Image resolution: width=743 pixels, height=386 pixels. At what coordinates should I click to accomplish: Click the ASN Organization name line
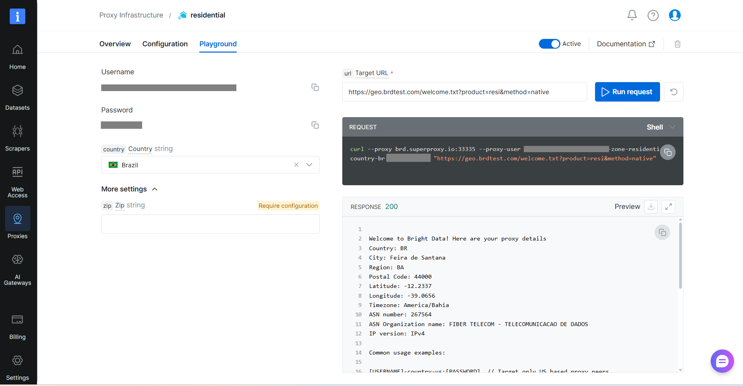click(479, 324)
